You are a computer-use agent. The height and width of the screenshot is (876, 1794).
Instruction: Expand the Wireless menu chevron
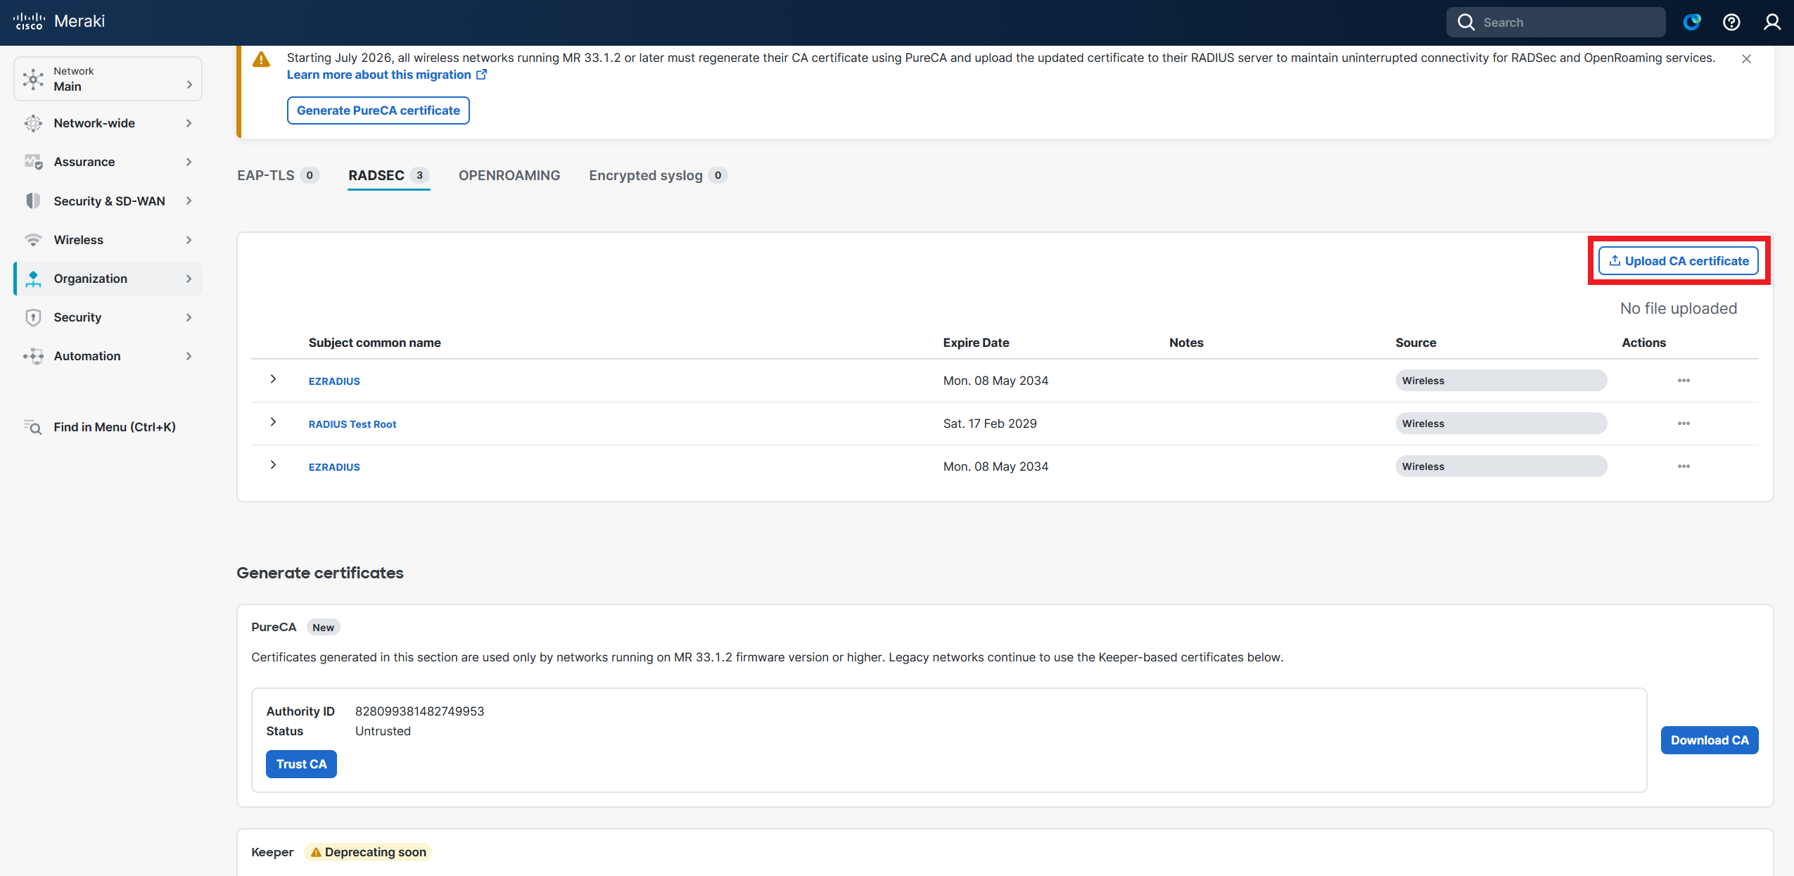pos(189,240)
